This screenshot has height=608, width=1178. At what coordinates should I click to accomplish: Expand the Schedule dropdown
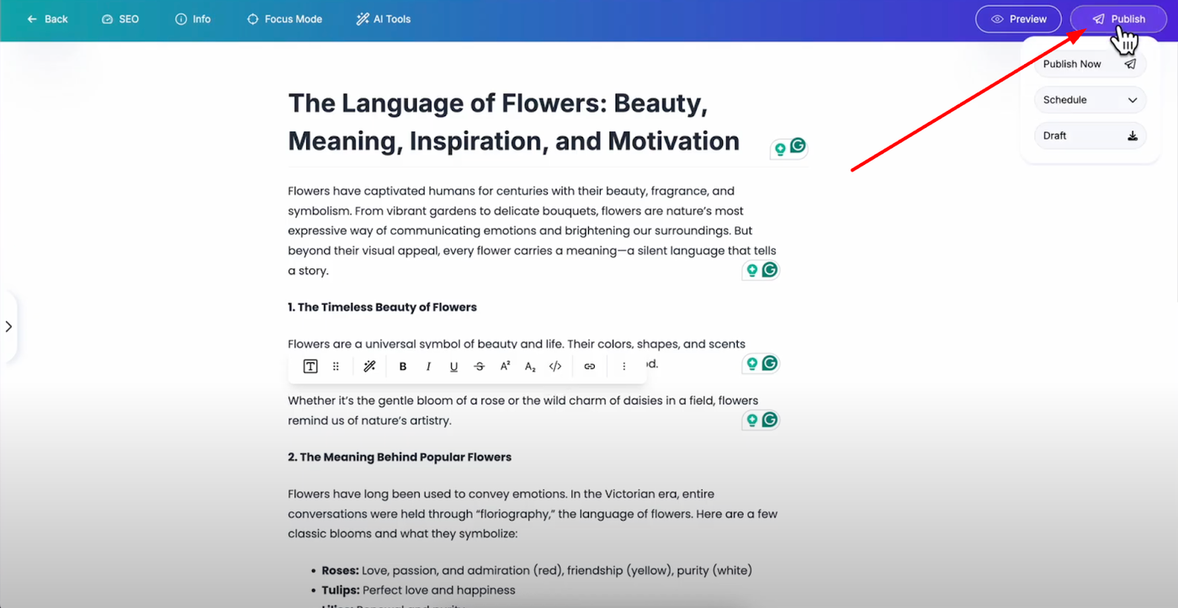[x=1090, y=100]
